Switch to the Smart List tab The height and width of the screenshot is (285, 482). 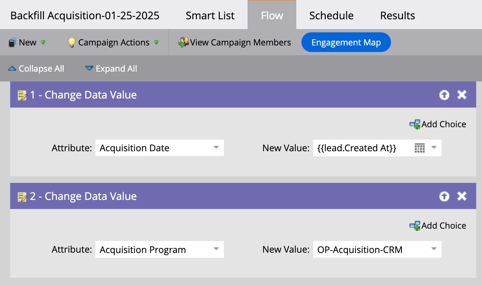pyautogui.click(x=210, y=16)
